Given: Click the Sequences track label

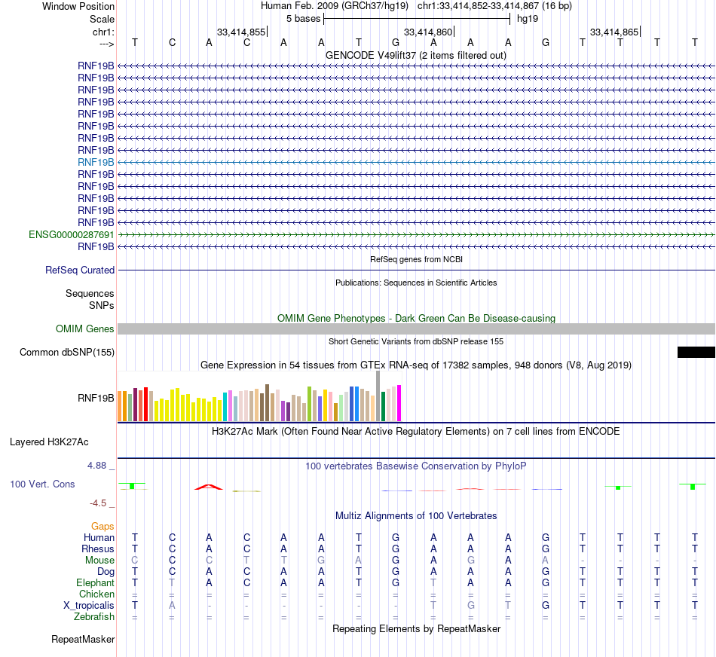Looking at the screenshot, I should click(90, 293).
